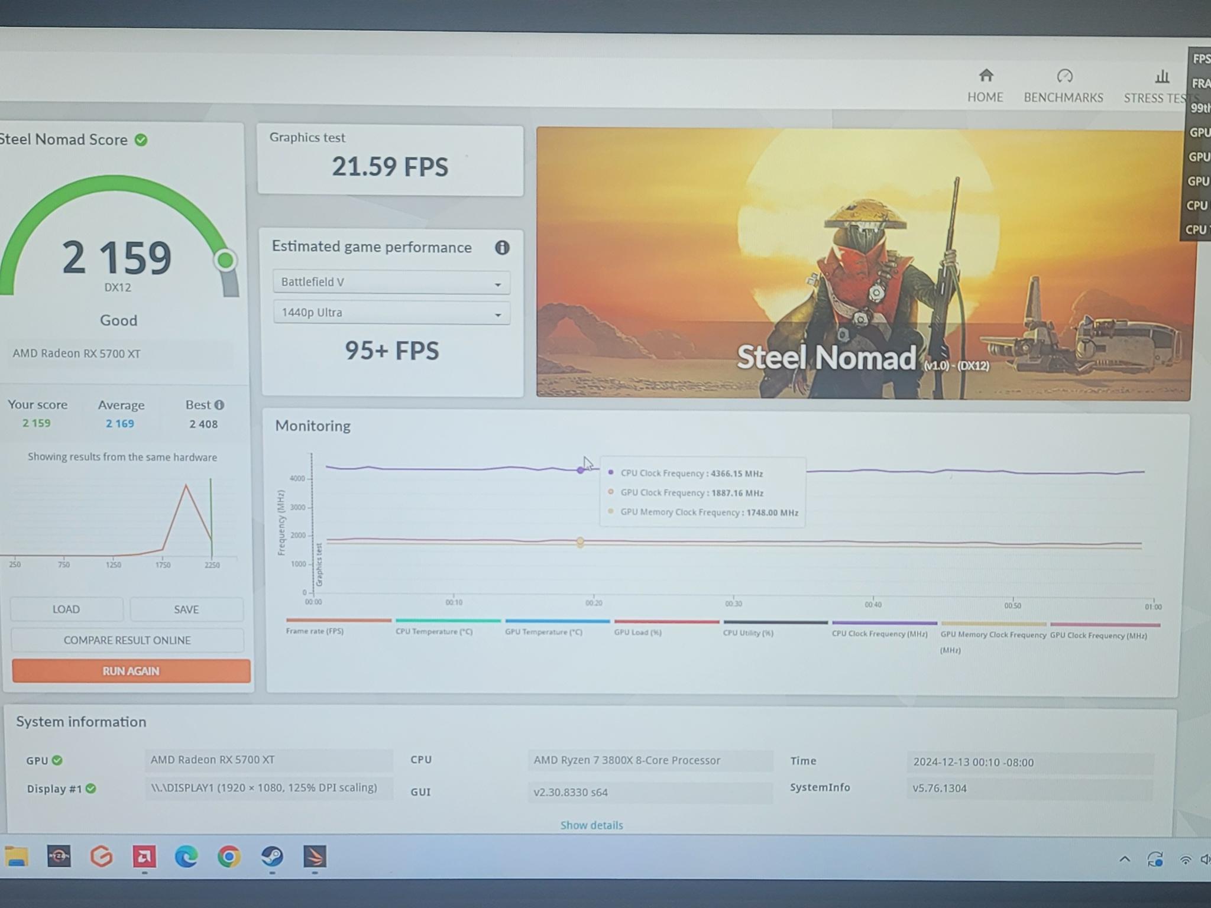This screenshot has height=908, width=1211.
Task: Click the GUI version v2.30.8330 s64 field
Action: [650, 792]
